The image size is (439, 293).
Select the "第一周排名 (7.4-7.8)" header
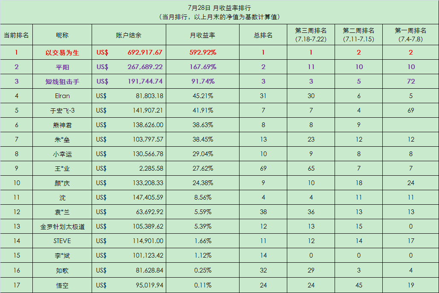pos(410,35)
